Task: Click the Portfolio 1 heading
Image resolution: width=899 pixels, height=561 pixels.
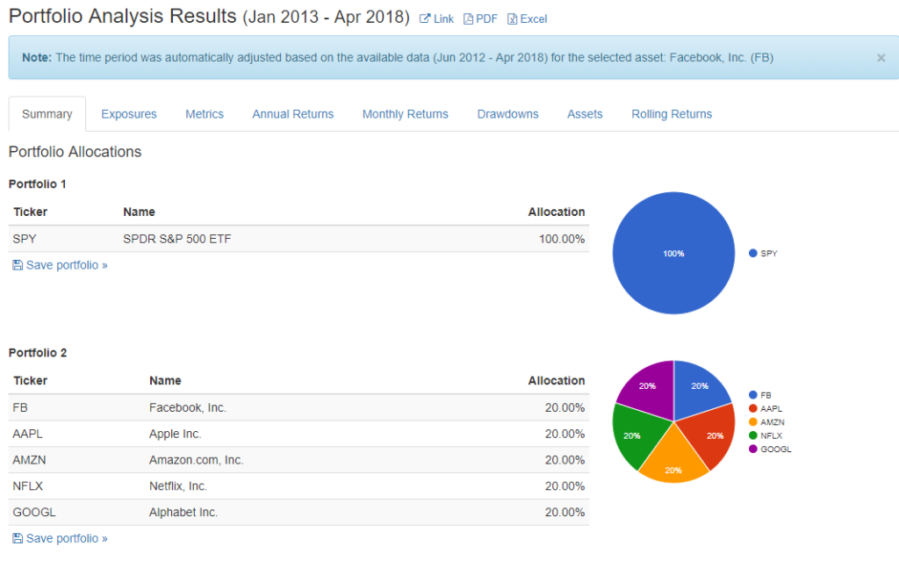Action: click(x=37, y=184)
